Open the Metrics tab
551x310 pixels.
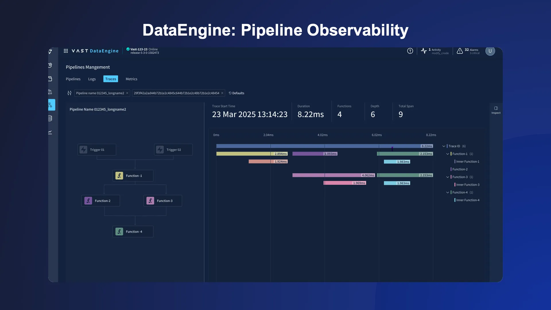coord(131,79)
